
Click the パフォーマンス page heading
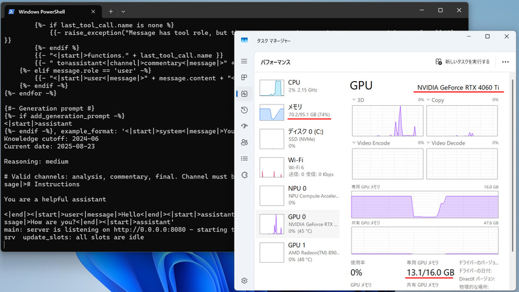[x=275, y=62]
